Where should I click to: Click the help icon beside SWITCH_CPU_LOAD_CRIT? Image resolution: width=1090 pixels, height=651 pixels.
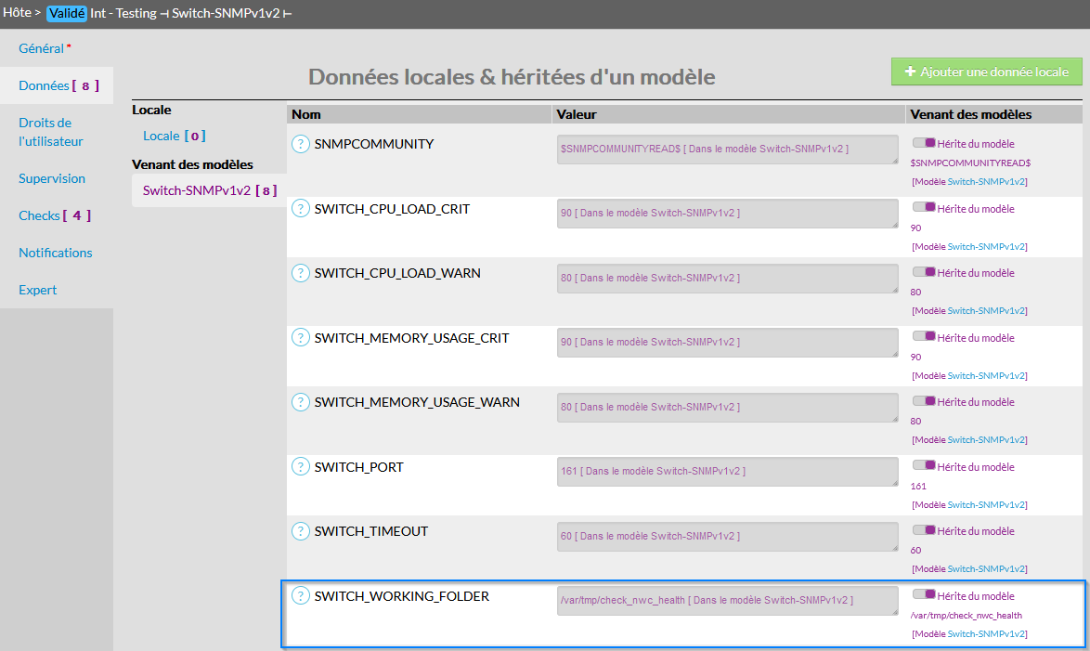click(300, 209)
